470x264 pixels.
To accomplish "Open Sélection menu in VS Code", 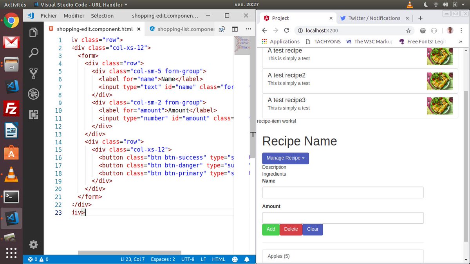I will coord(102,16).
